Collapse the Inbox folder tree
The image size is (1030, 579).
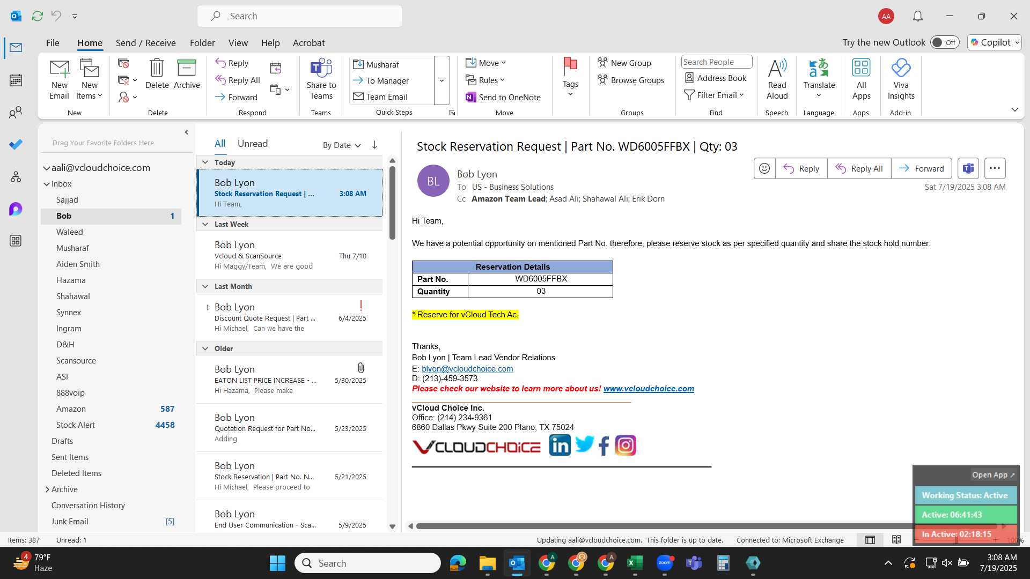47,184
